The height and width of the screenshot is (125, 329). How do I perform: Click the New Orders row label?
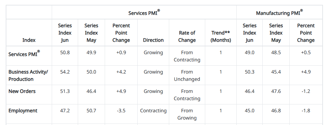pyautogui.click(x=22, y=91)
